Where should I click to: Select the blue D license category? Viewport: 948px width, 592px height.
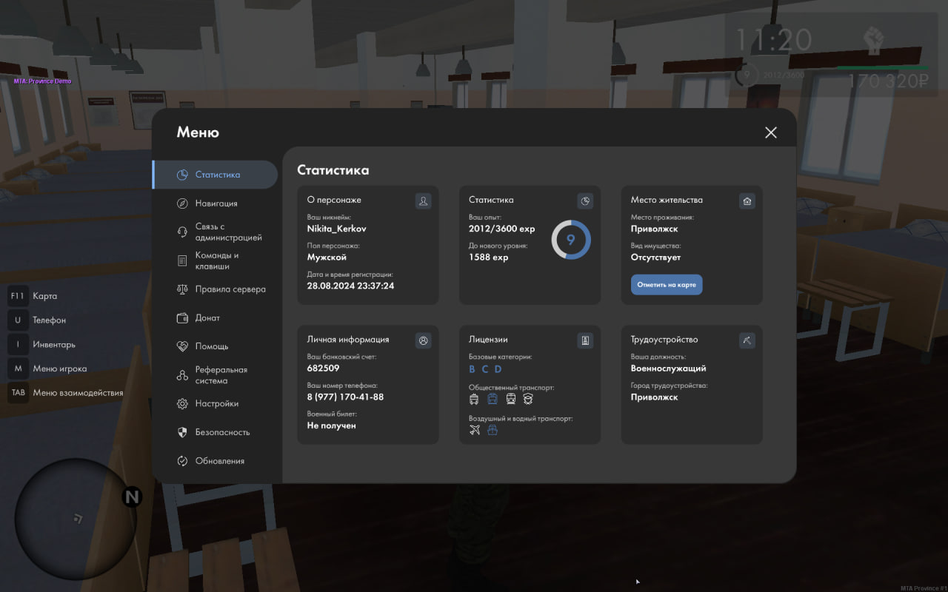point(498,369)
